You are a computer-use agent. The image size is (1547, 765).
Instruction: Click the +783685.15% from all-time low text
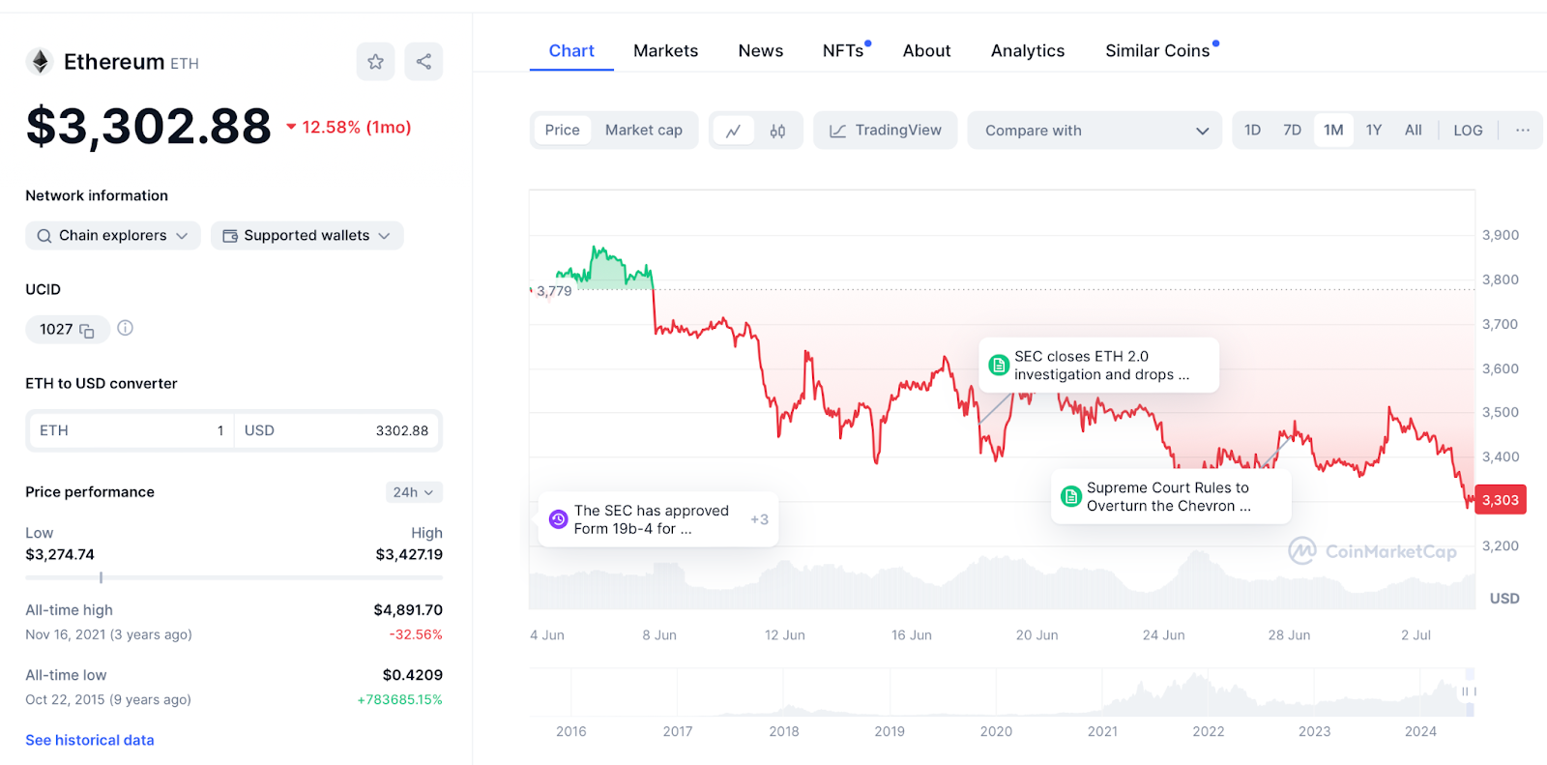click(x=400, y=700)
